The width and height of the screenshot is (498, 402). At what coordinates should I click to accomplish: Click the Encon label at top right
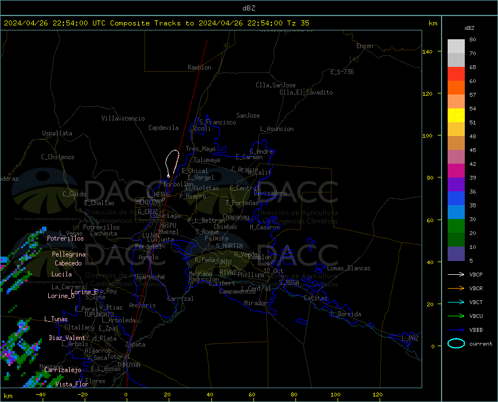(365, 46)
